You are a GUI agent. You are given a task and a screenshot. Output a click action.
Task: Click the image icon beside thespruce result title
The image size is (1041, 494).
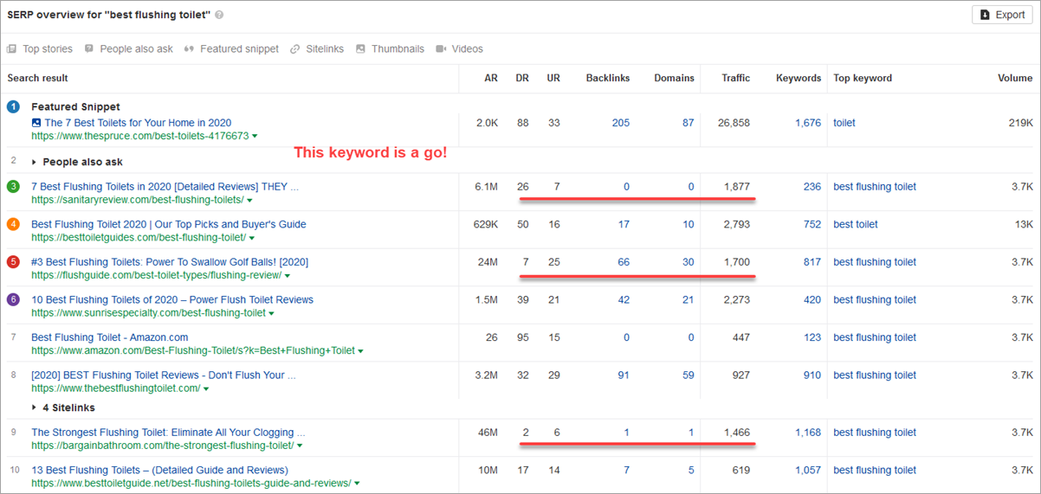pos(36,123)
